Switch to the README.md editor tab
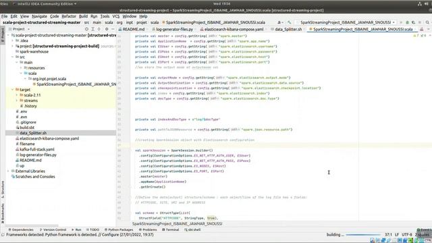This screenshot has width=432, height=243. pos(132,29)
